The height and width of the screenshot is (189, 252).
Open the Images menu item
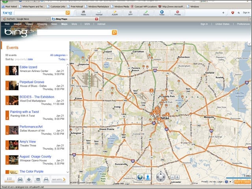17,24
